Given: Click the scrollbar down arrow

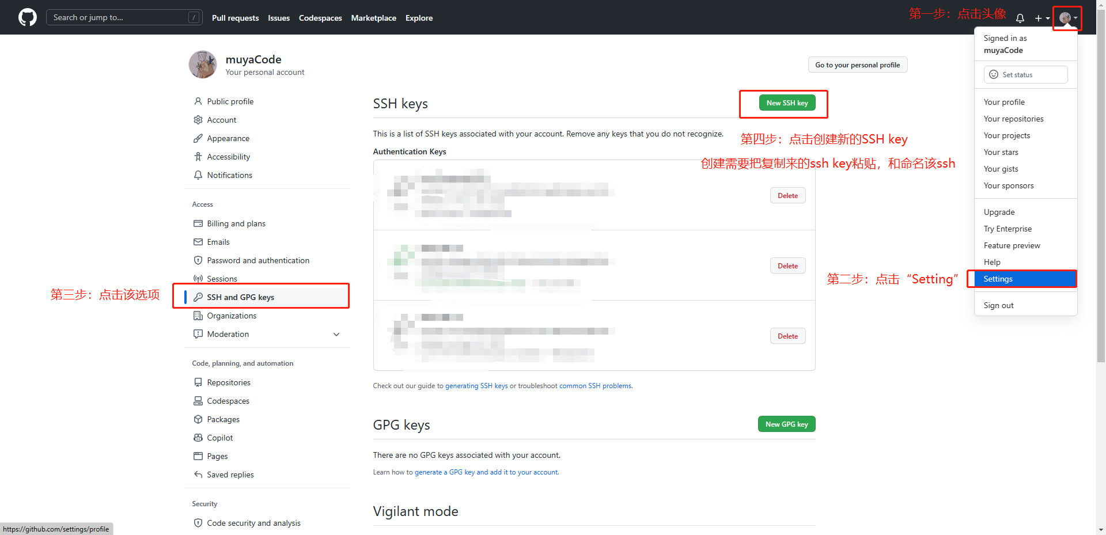Looking at the screenshot, I should pos(1101,530).
